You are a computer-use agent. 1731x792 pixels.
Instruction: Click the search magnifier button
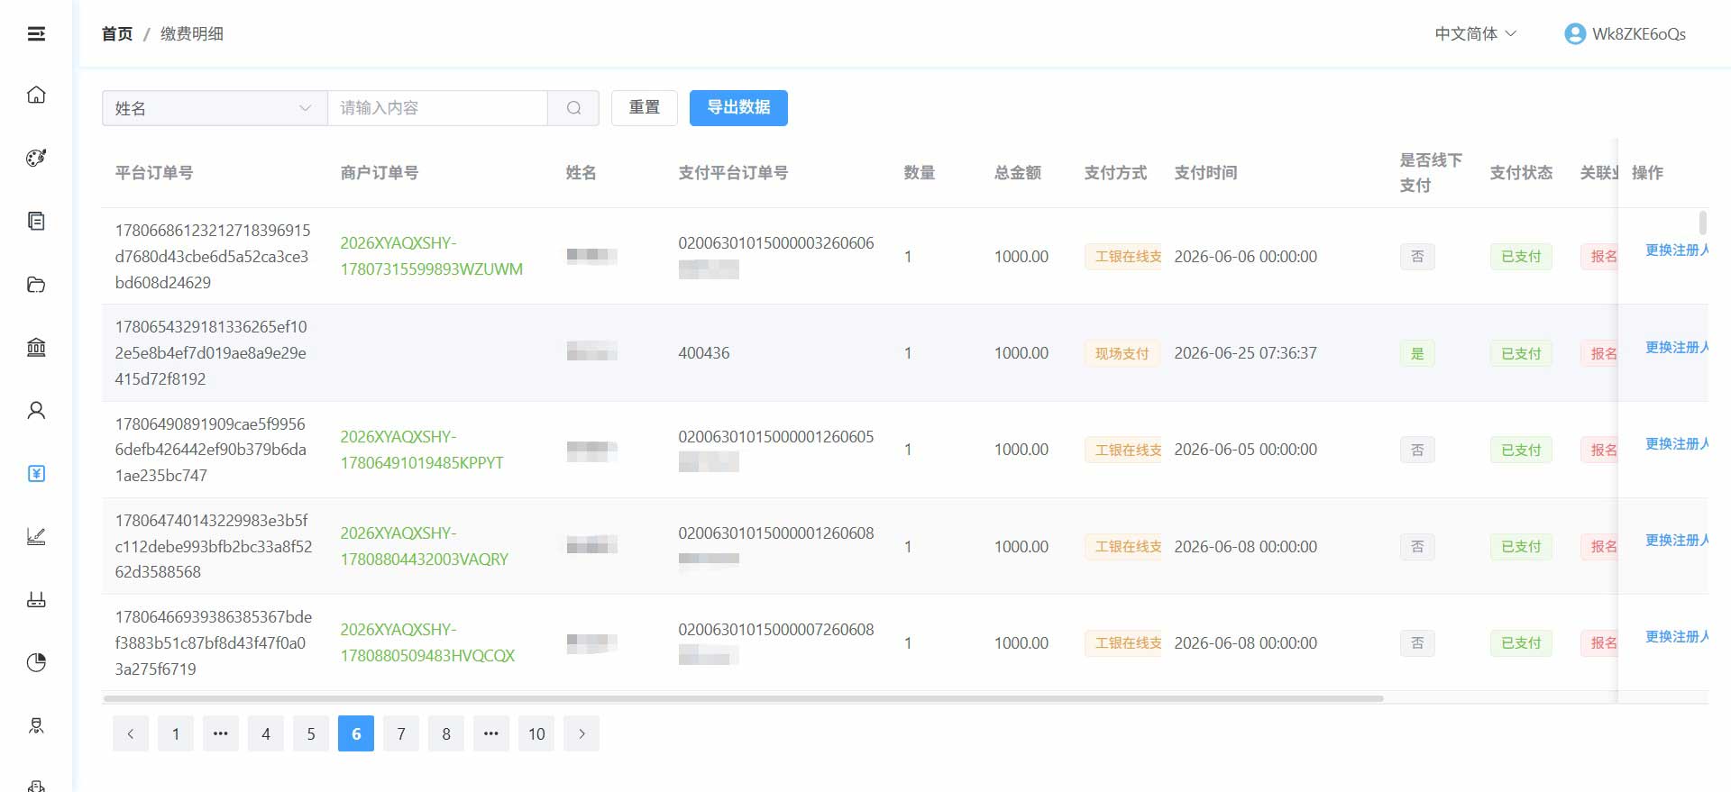(x=573, y=108)
